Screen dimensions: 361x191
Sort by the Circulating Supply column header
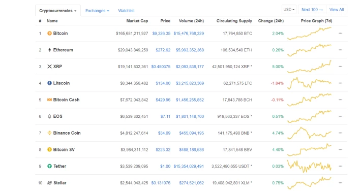click(234, 21)
